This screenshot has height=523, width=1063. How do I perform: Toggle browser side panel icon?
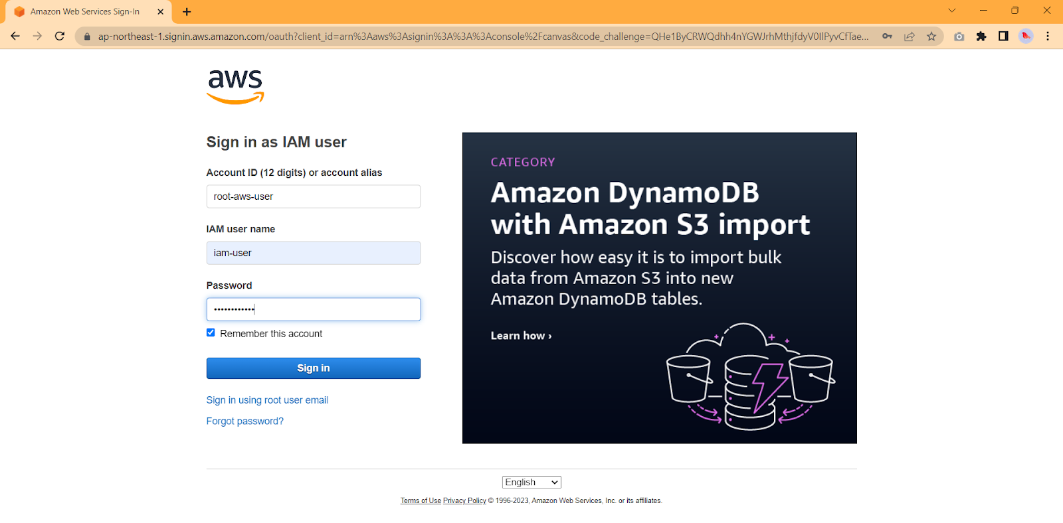click(1003, 37)
